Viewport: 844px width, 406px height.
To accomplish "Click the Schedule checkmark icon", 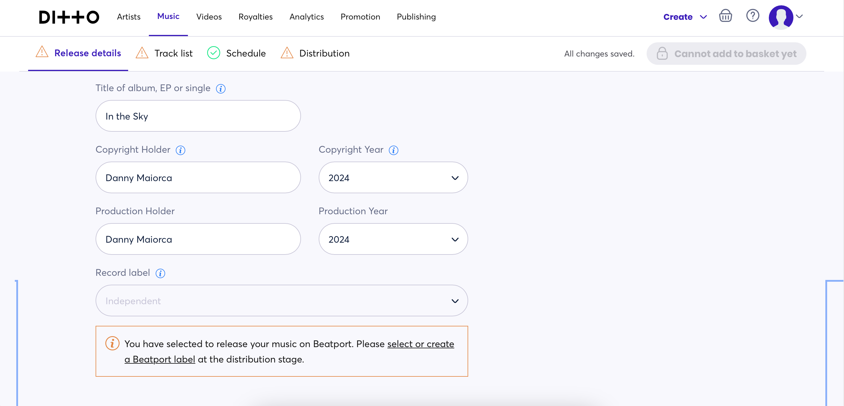I will [x=213, y=53].
